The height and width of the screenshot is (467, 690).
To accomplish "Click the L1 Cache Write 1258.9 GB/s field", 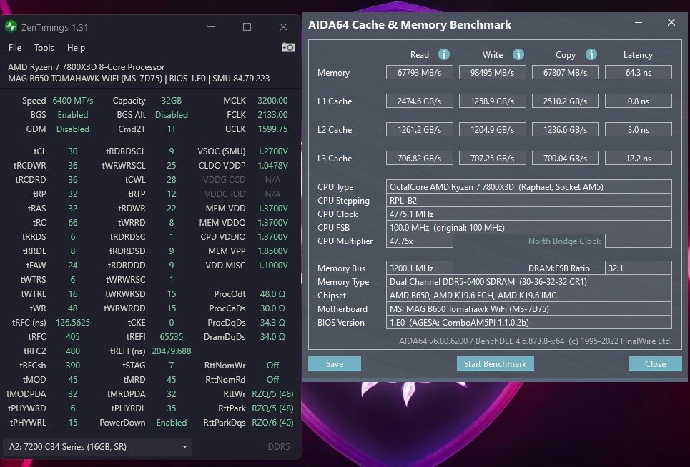I will (493, 101).
